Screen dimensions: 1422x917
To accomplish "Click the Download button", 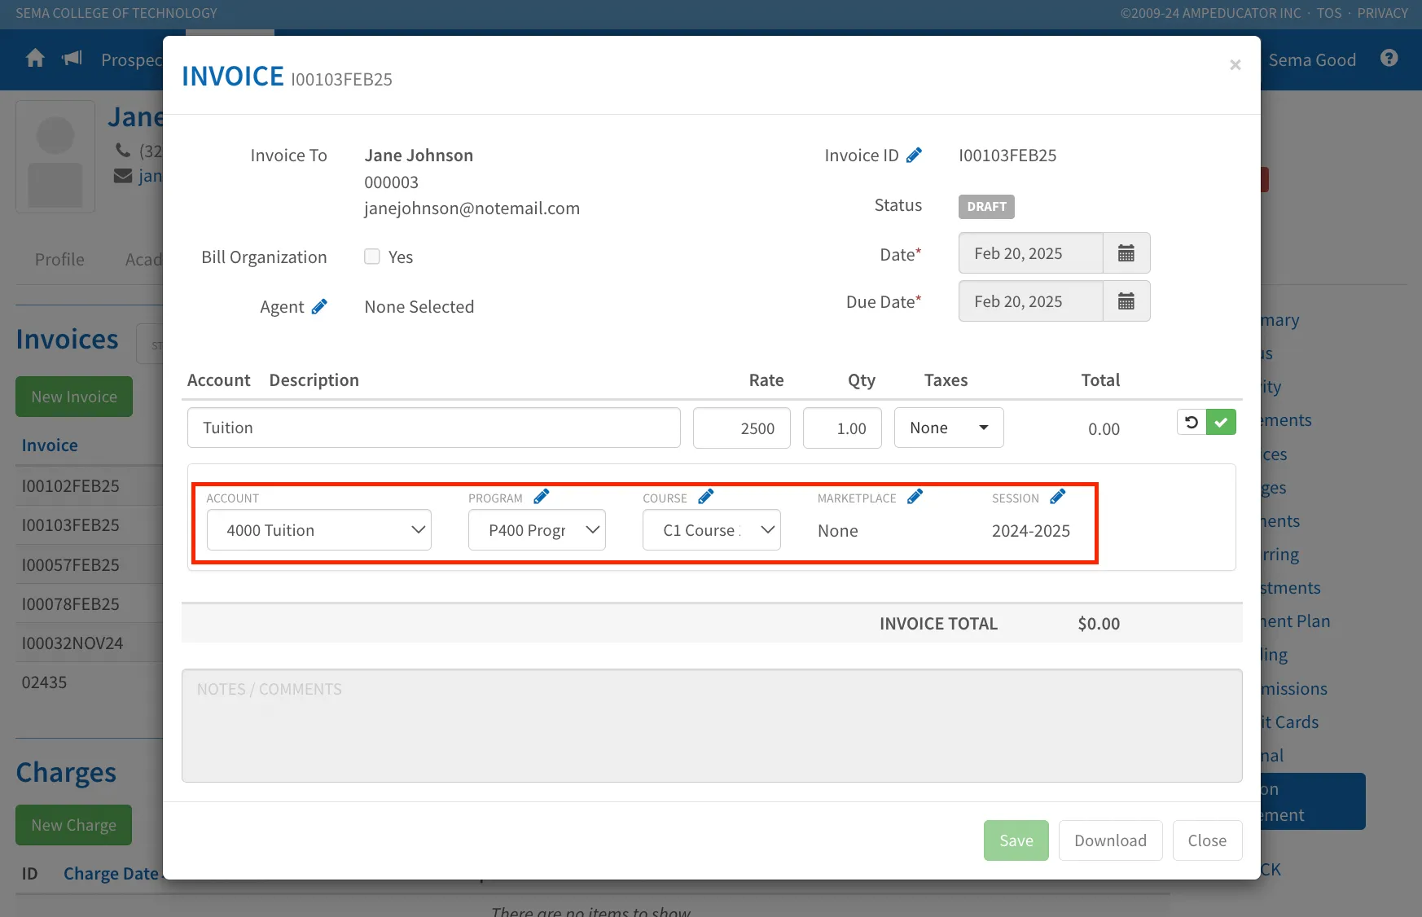I will [1111, 840].
